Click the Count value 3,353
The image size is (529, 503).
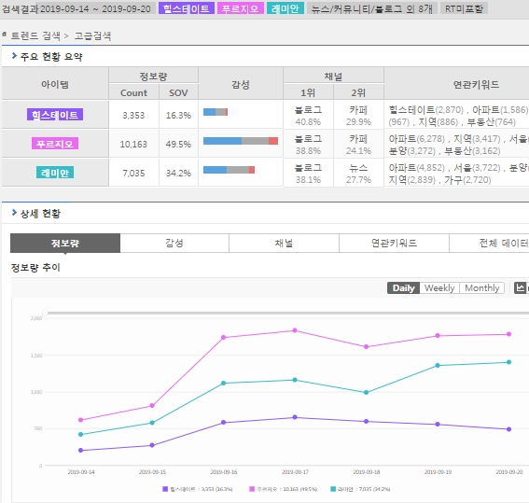(133, 116)
